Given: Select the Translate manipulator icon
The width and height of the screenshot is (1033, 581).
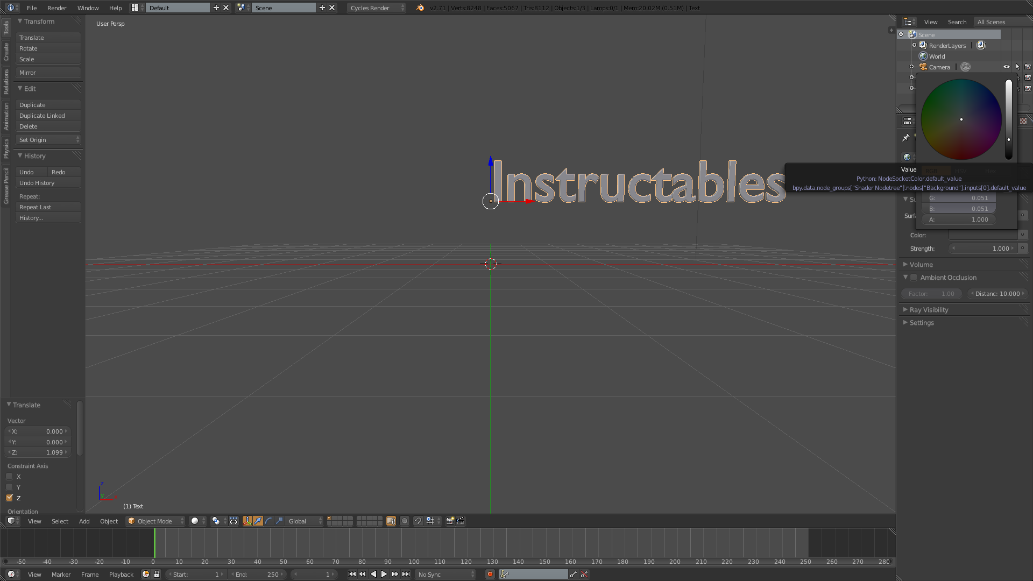Looking at the screenshot, I should pos(258,521).
